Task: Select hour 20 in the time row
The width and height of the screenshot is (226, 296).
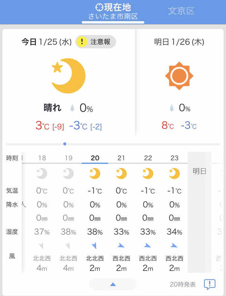Action: coord(95,158)
